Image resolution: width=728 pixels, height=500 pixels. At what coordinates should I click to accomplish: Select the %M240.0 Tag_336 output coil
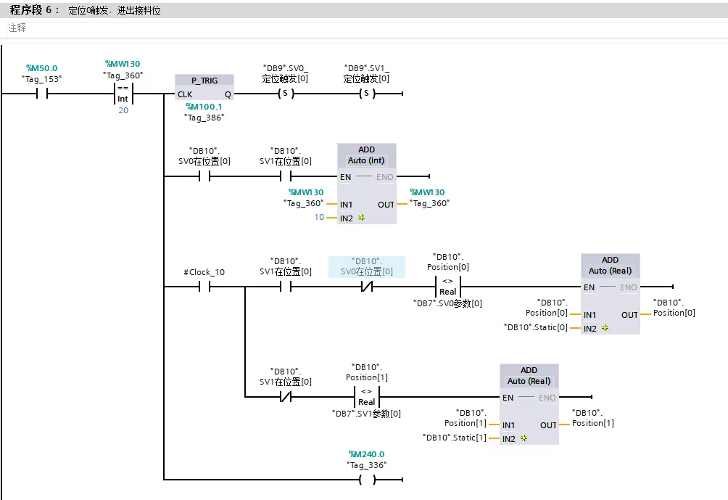[367, 480]
